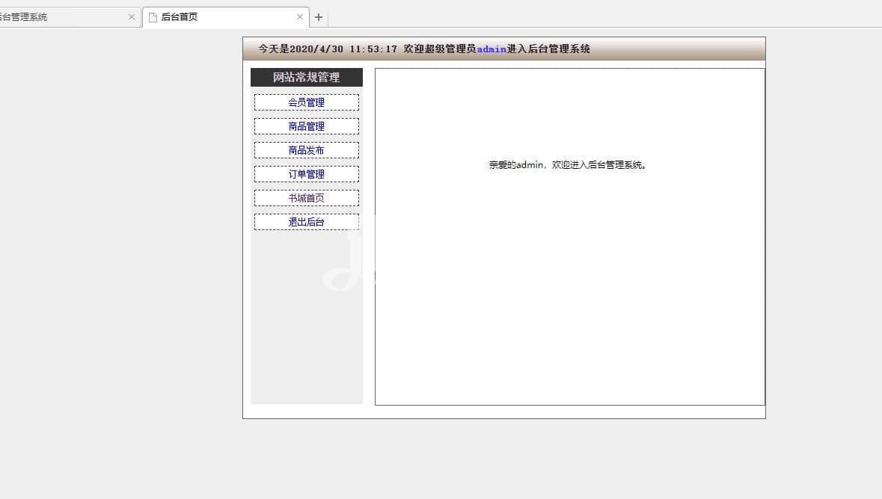Click the 亲爱的admin welcome message
This screenshot has width=882, height=499.
click(568, 165)
